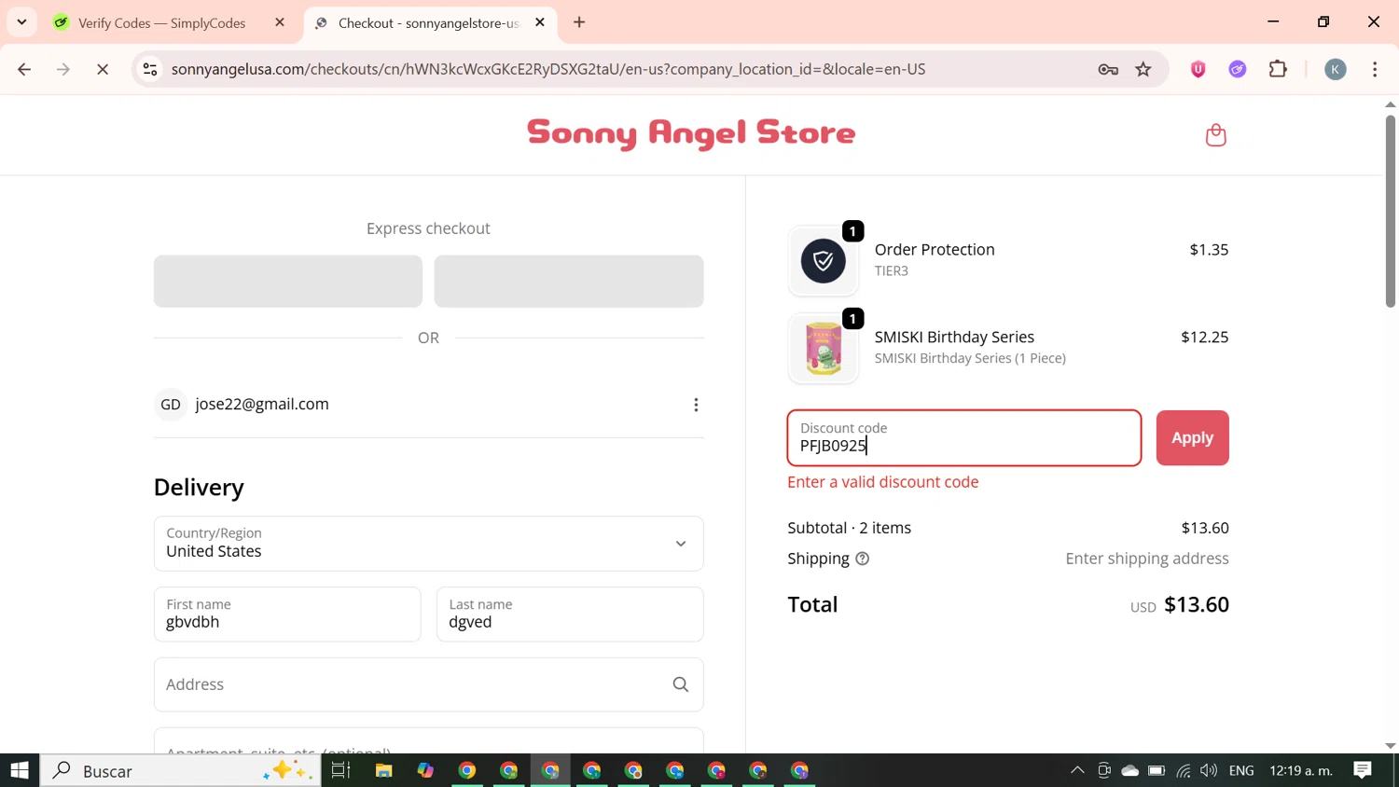Viewport: 1399px width, 787px height.
Task: Click the Address input field
Action: [x=429, y=684]
